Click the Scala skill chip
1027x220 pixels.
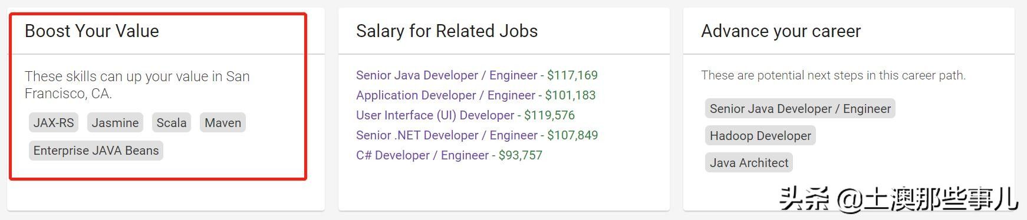172,123
